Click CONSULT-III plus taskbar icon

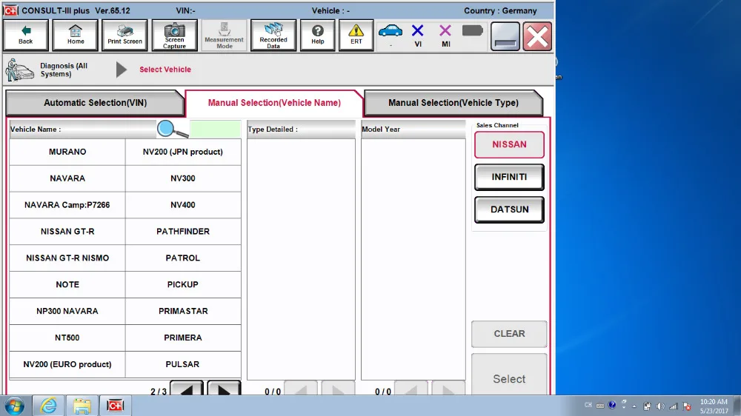pyautogui.click(x=115, y=406)
